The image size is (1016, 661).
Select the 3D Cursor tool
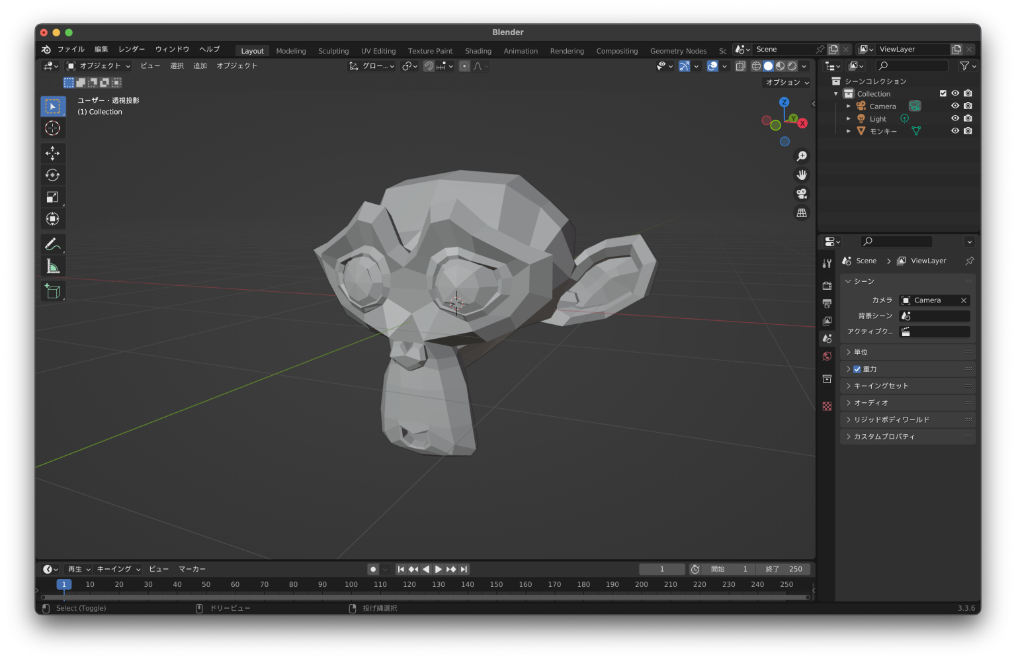click(52, 128)
